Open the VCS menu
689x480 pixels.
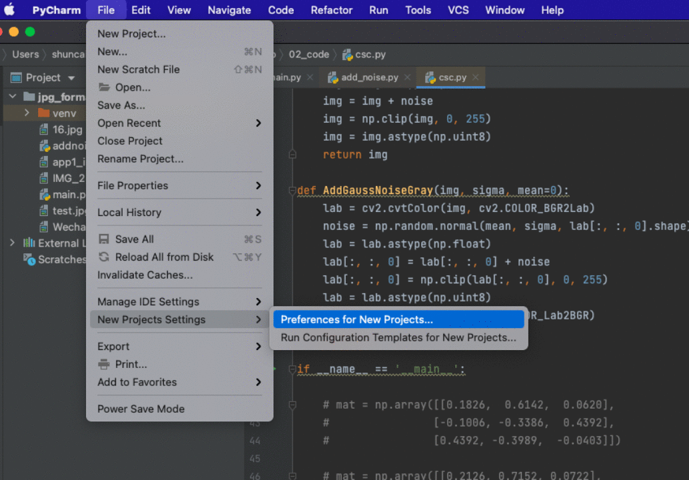(x=458, y=10)
